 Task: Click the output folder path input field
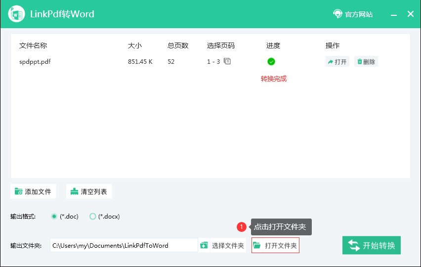coord(124,245)
